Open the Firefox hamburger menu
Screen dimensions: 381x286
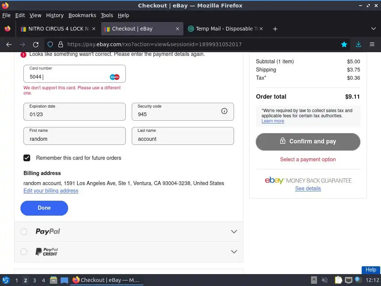[x=372, y=44]
